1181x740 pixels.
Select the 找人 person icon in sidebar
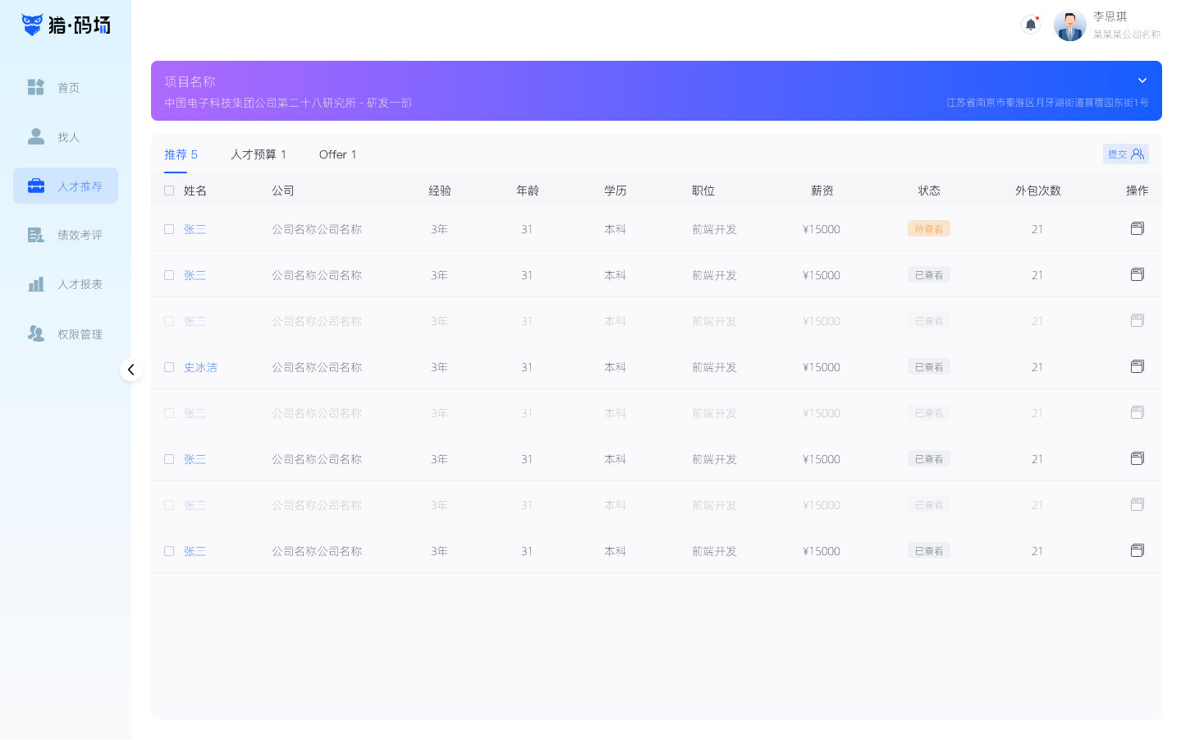click(x=36, y=136)
